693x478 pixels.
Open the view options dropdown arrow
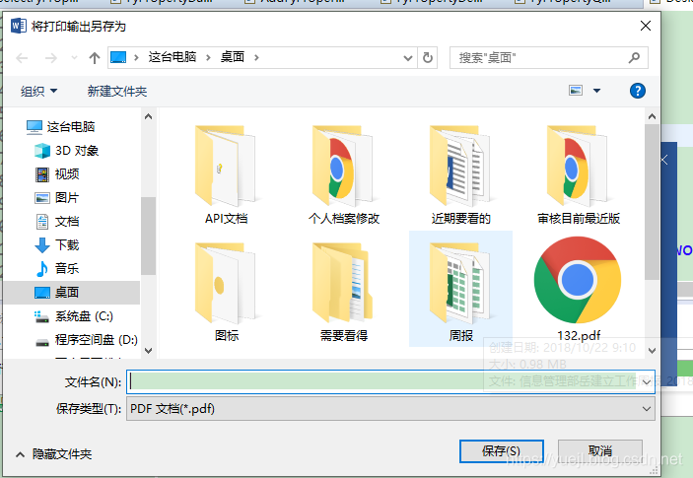click(596, 91)
